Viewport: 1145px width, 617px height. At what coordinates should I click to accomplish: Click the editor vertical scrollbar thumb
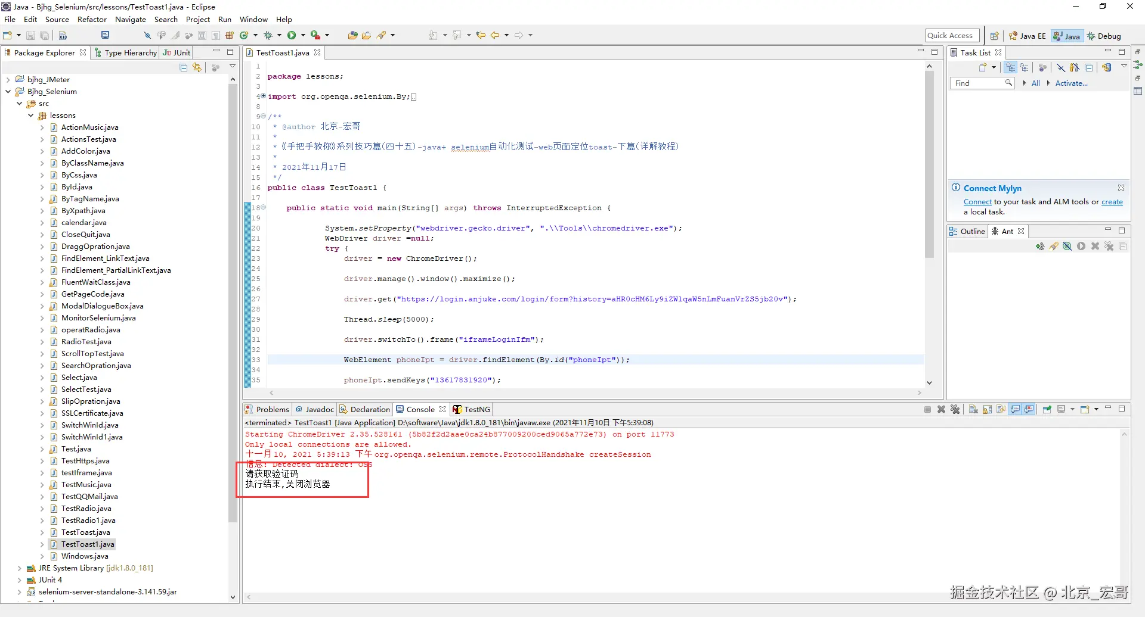click(x=929, y=164)
